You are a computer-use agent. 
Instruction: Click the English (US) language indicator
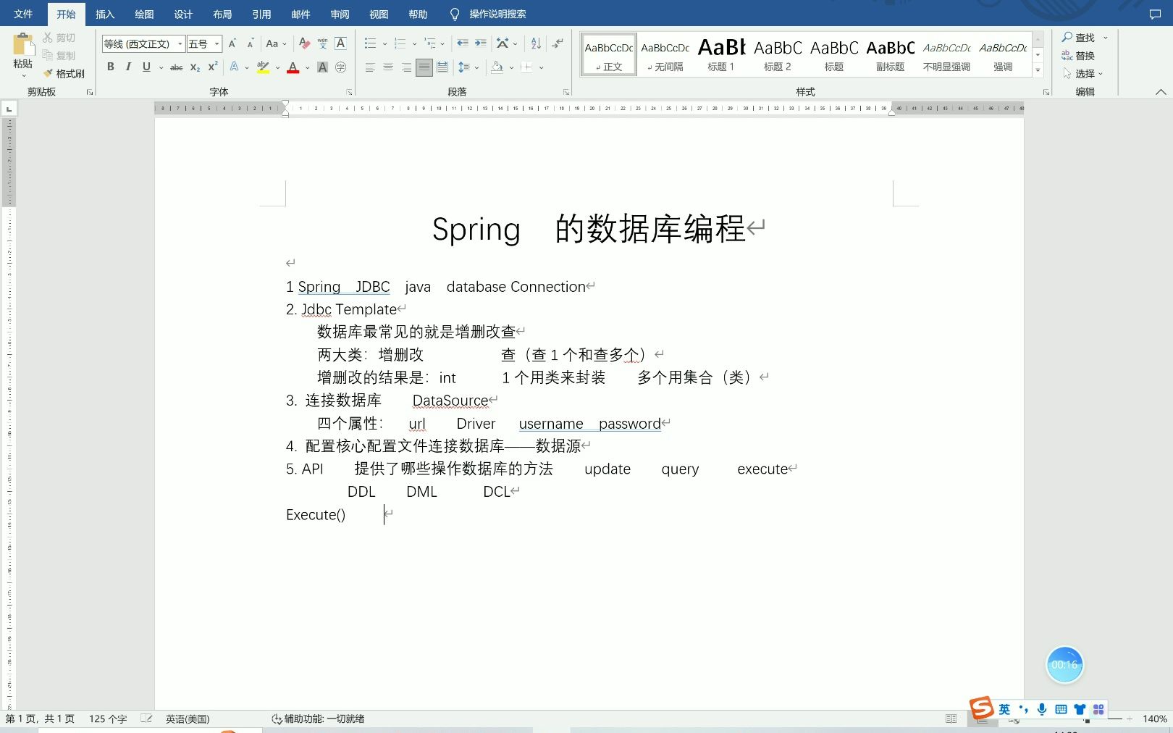188,719
